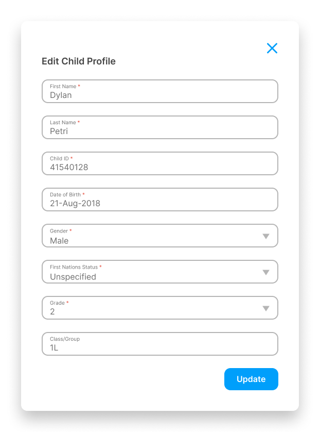Open the Gender dropdown arrow
The width and height of the screenshot is (320, 432).
pos(266,236)
